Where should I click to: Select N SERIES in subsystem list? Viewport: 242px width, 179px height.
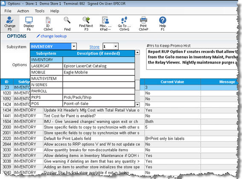pyautogui.click(x=82, y=85)
